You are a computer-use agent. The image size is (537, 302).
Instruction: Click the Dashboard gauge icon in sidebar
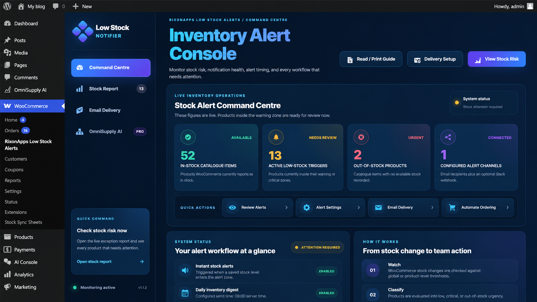tap(7, 23)
